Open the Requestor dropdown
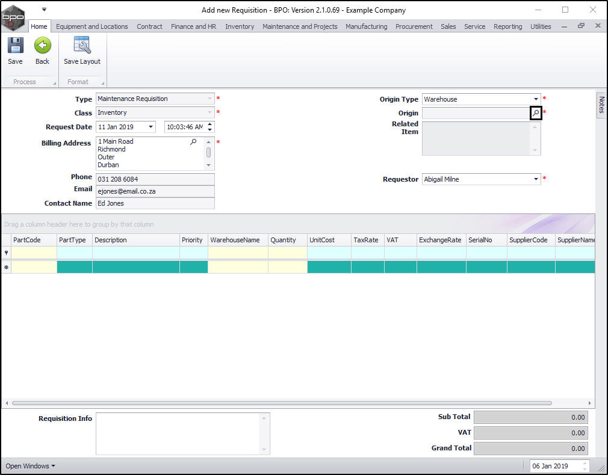The image size is (608, 475). [x=536, y=179]
